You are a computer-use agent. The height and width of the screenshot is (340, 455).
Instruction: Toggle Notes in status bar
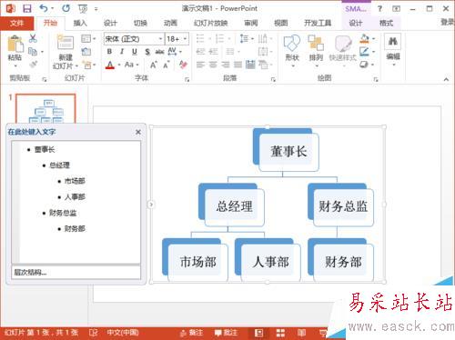192,333
